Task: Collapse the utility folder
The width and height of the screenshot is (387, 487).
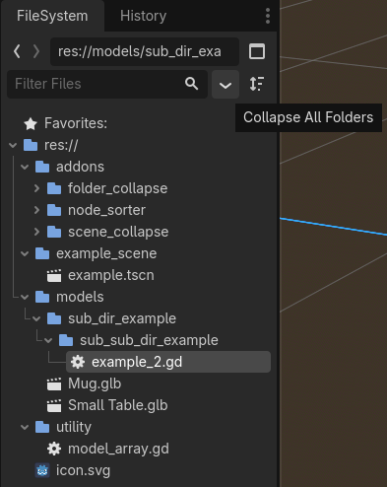Action: coord(25,427)
